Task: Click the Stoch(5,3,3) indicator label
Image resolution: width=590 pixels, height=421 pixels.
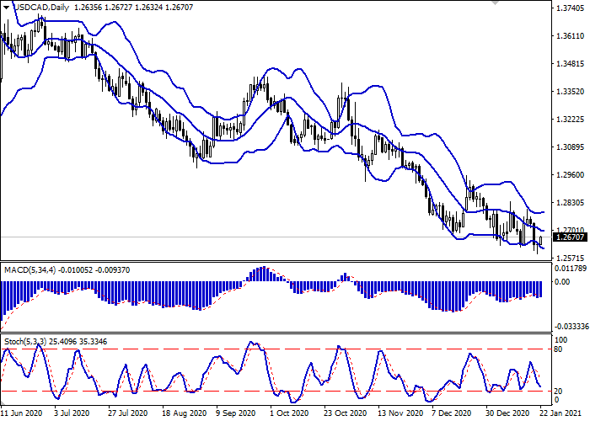Action: click(25, 342)
